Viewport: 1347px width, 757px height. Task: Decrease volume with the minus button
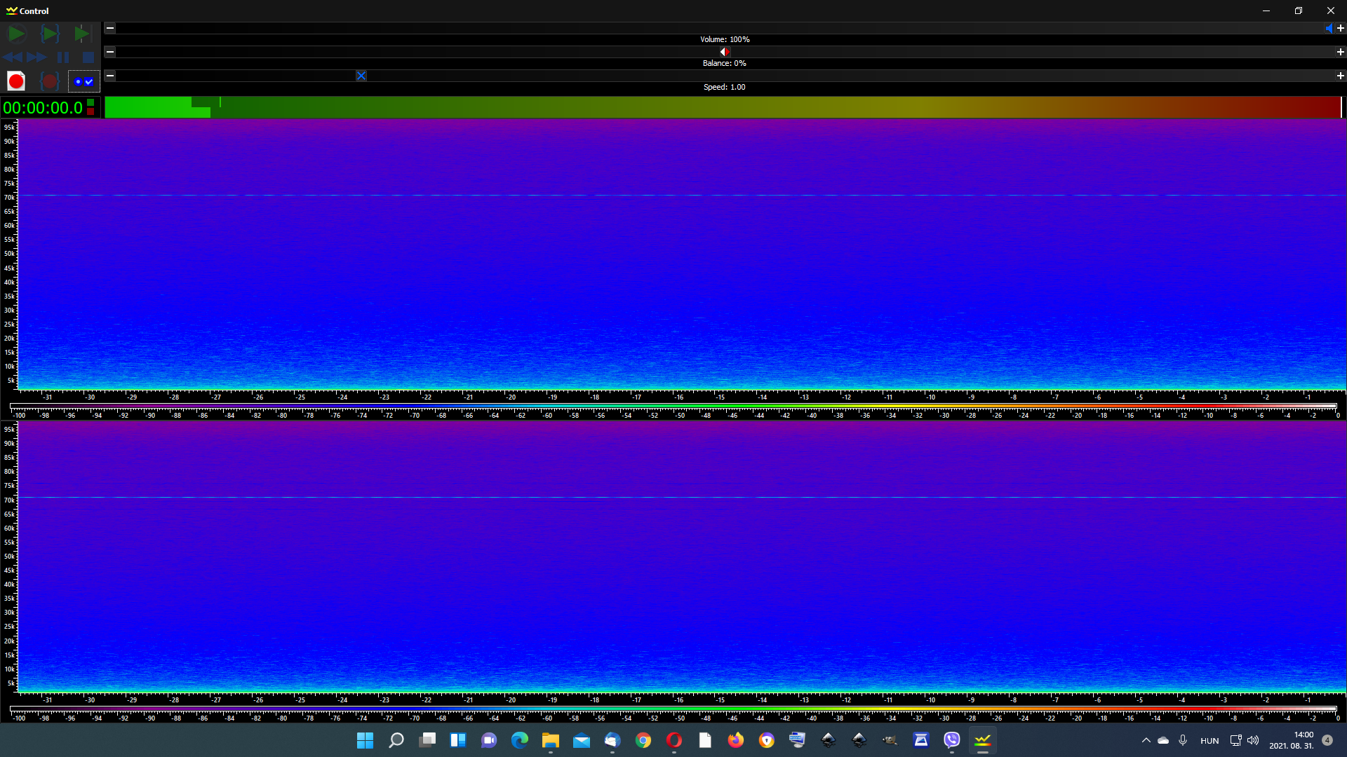pos(110,28)
